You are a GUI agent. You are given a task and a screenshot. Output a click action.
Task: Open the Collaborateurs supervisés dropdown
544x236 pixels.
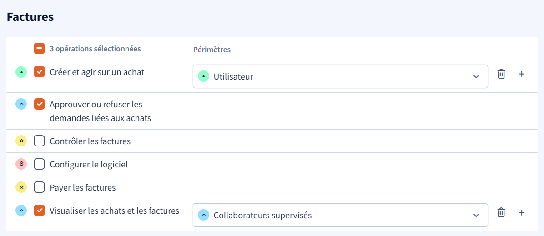pos(340,215)
